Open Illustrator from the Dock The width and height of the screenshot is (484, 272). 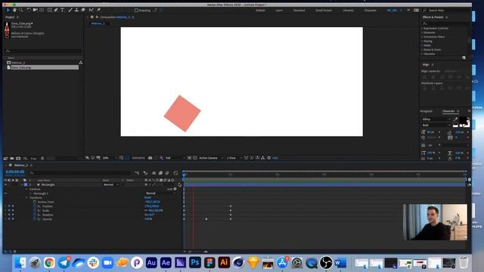coord(224,263)
